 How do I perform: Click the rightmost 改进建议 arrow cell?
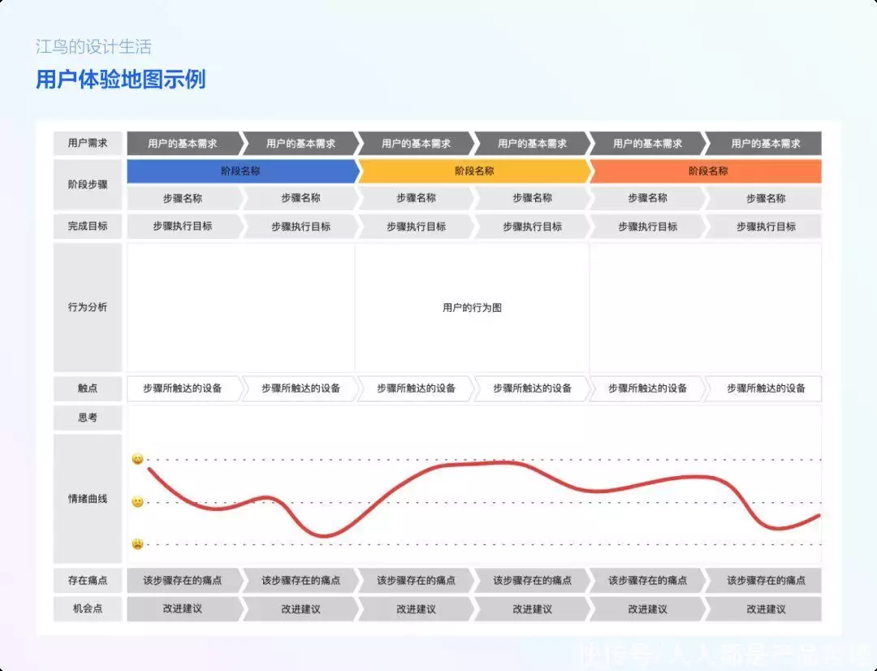pyautogui.click(x=764, y=609)
